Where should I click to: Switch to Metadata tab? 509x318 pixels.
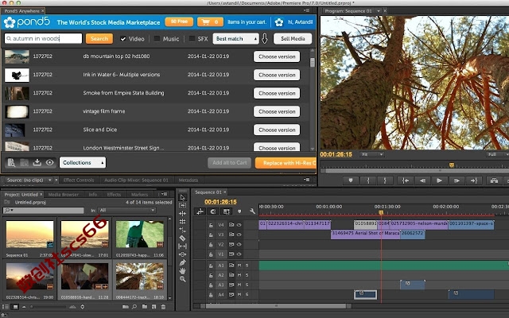188,180
